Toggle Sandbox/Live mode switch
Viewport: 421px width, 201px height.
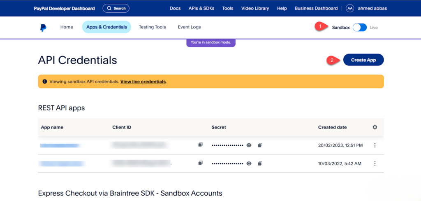359,28
